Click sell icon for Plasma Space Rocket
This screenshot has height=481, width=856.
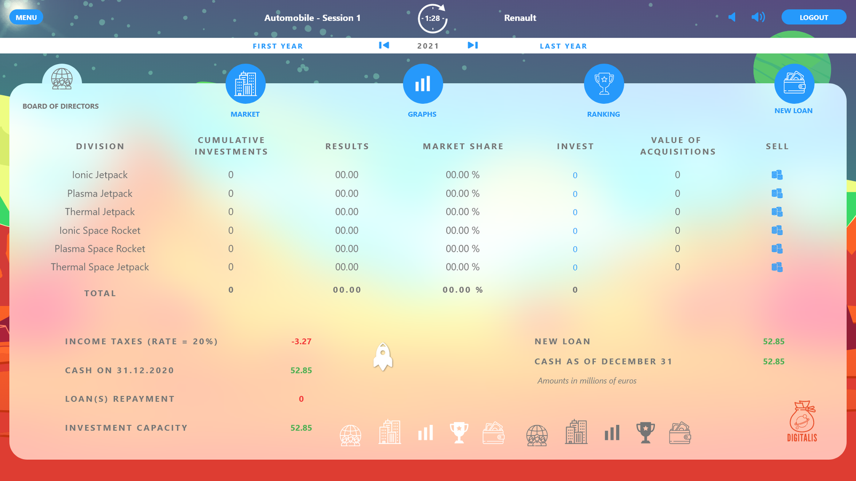tap(777, 249)
